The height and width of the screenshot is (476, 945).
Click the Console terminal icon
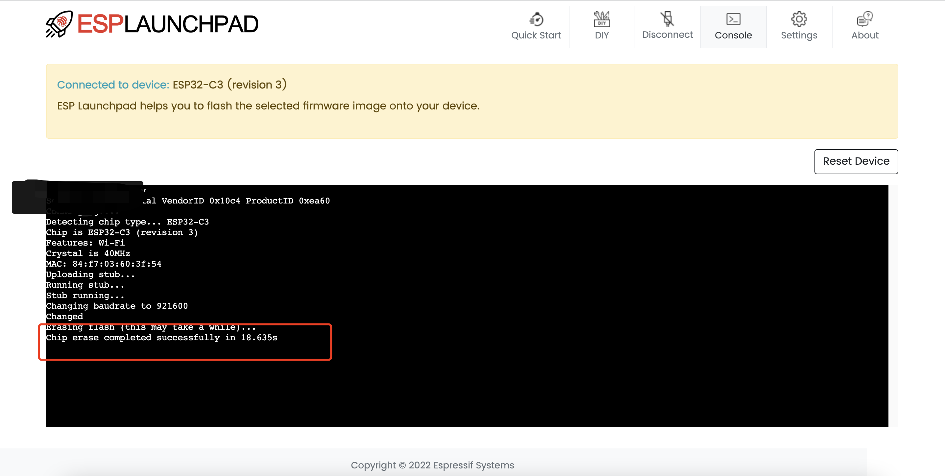pyautogui.click(x=733, y=19)
